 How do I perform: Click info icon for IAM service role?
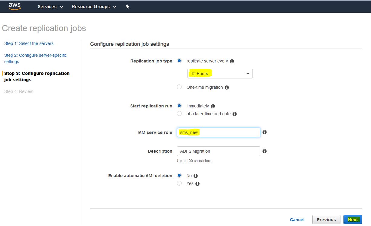click(265, 132)
